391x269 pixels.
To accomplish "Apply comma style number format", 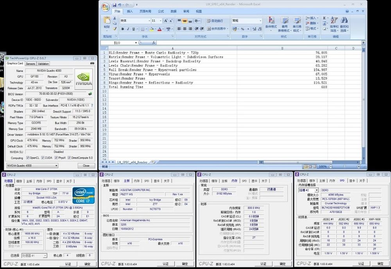I will [x=248, y=29].
